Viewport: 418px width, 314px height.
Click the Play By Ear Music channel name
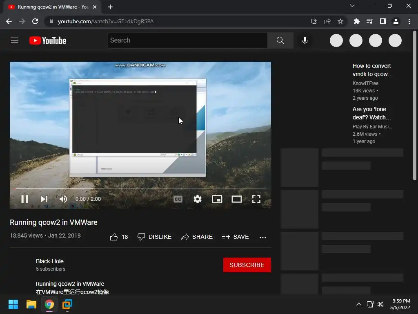[372, 127]
